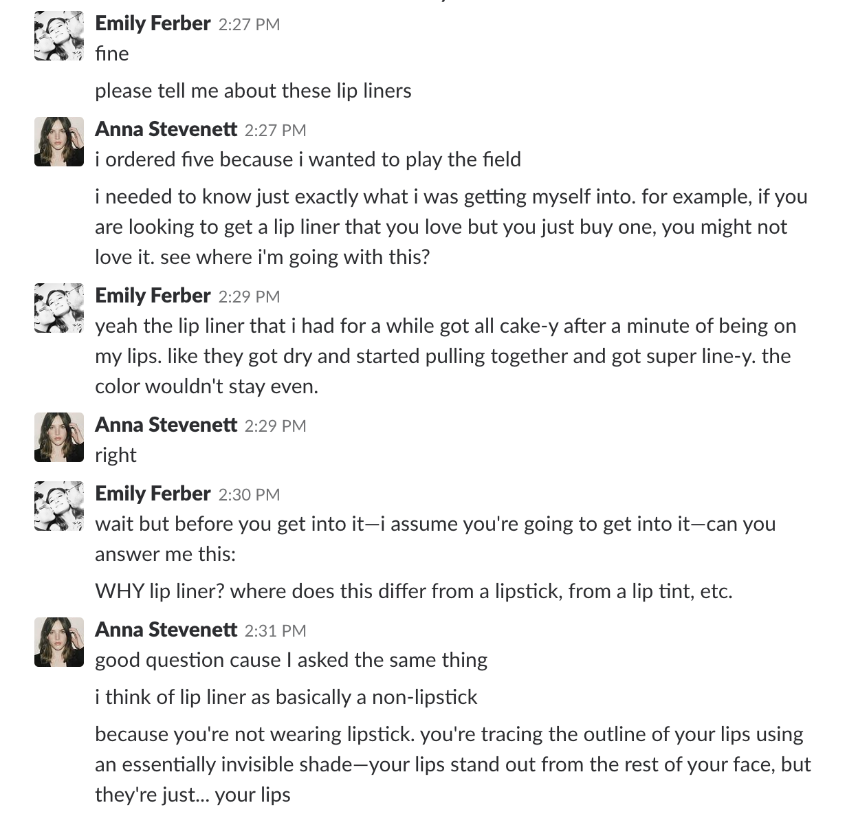Click the Anna Stevenett name above "right"
The width and height of the screenshot is (847, 814).
click(166, 425)
